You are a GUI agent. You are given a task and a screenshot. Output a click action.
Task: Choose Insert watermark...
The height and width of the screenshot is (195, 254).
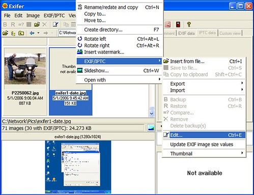(119, 52)
